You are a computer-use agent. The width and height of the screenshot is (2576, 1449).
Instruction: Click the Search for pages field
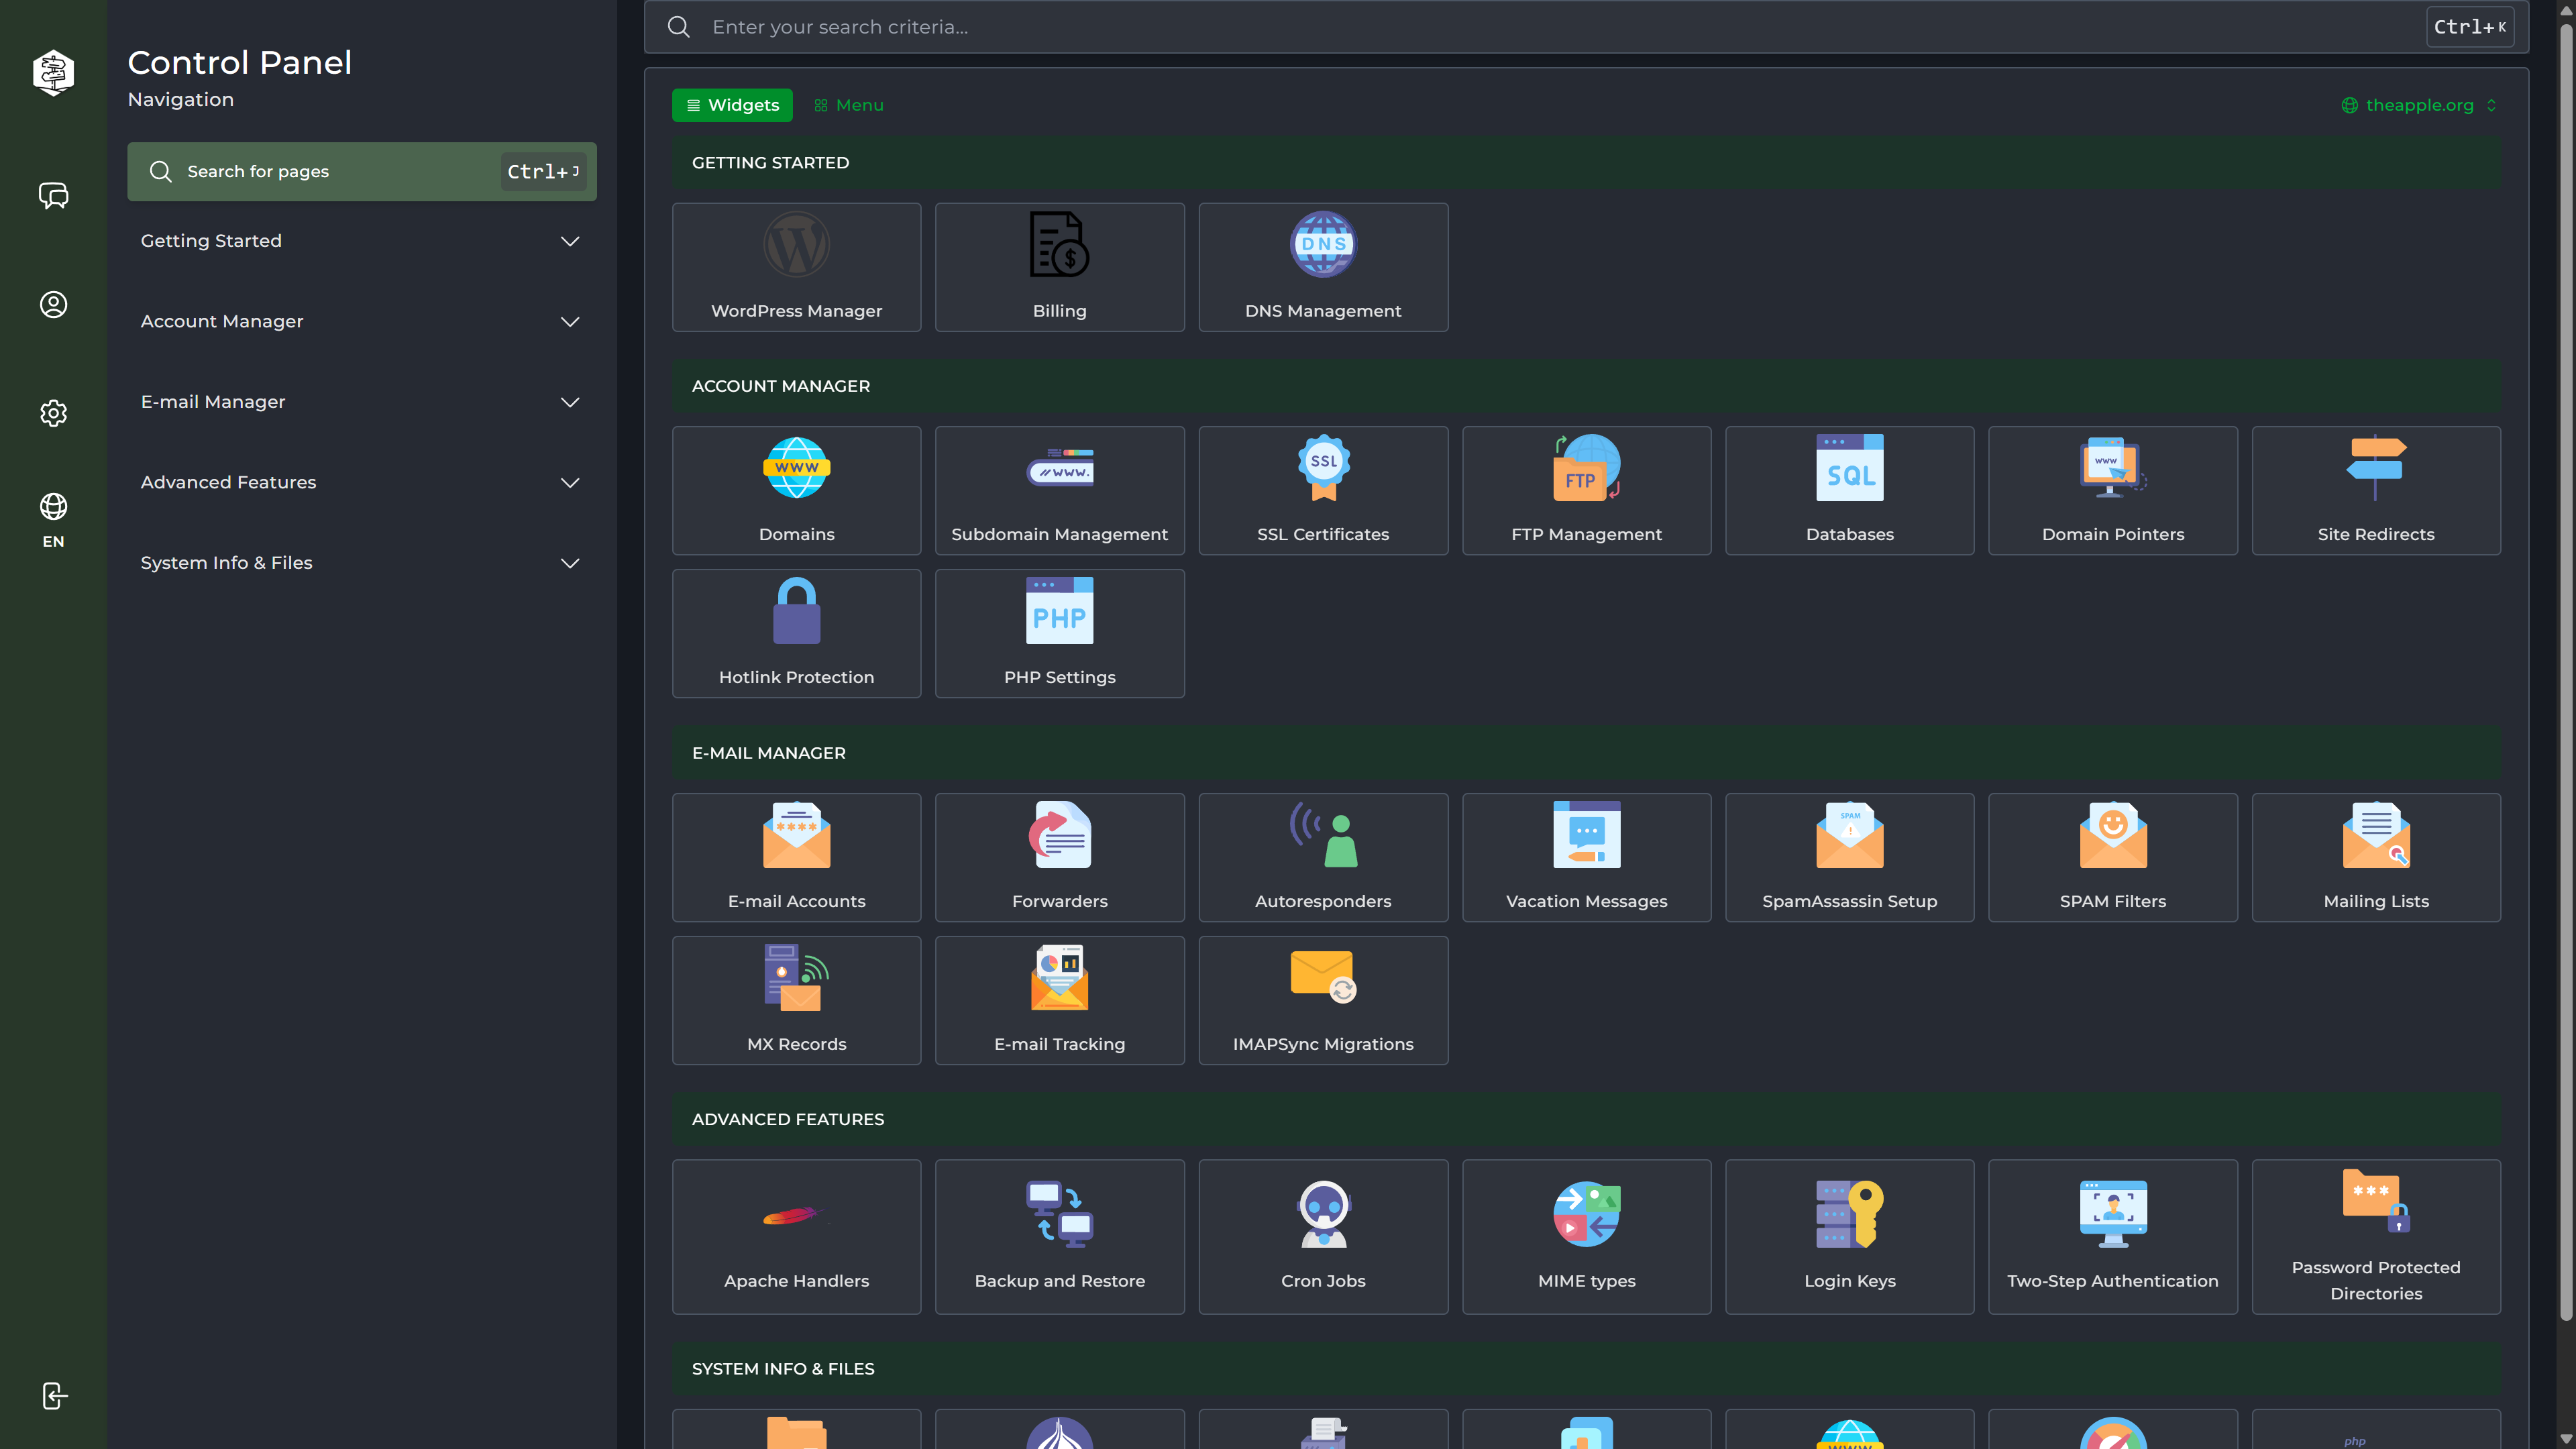361,171
